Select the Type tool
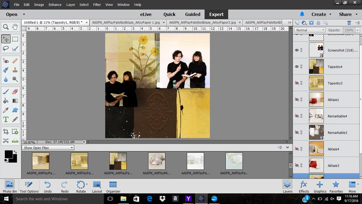Image resolution: width=362 pixels, height=204 pixels. point(6,119)
